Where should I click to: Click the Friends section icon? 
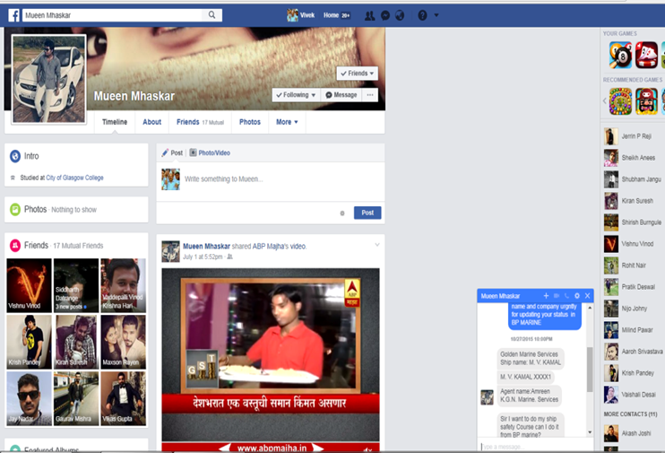tap(15, 246)
